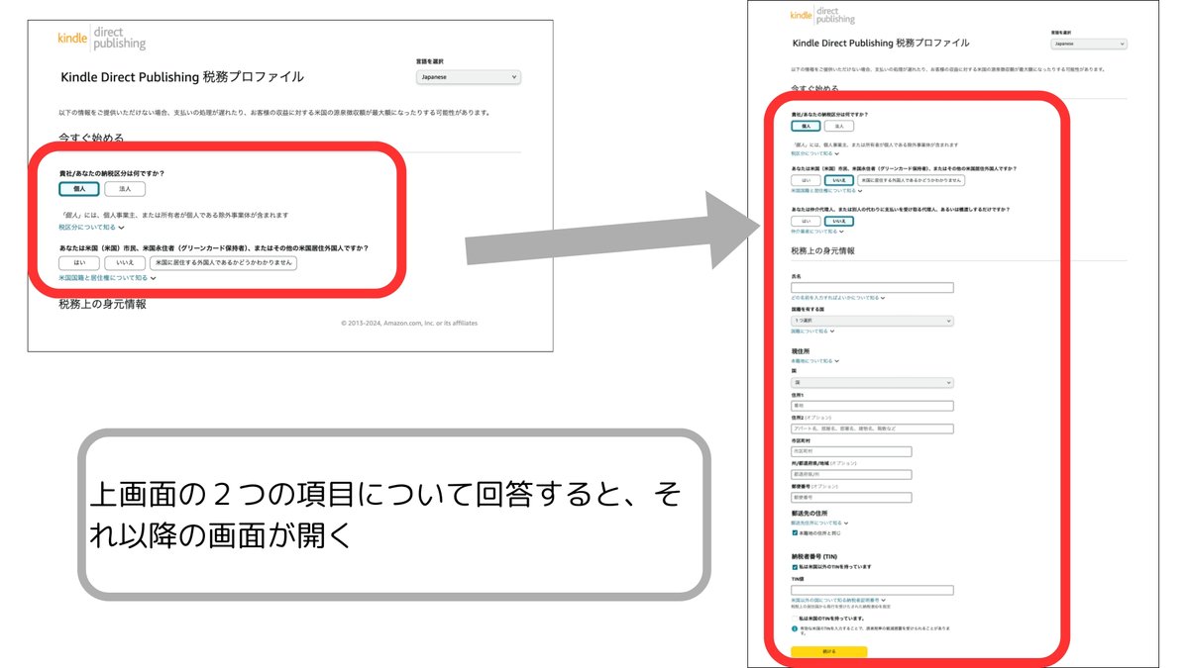Choose はい for US citizenship in left screenshot
Image resolution: width=1189 pixels, height=668 pixels.
click(x=79, y=262)
